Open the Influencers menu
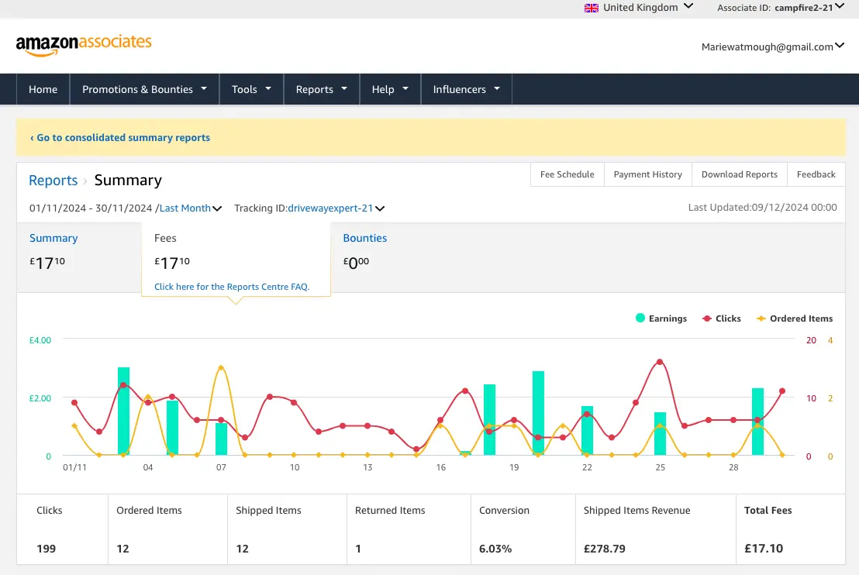Screen dimensions: 859x575 pyautogui.click(x=466, y=89)
